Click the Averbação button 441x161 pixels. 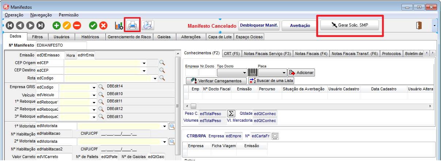pos(300,25)
